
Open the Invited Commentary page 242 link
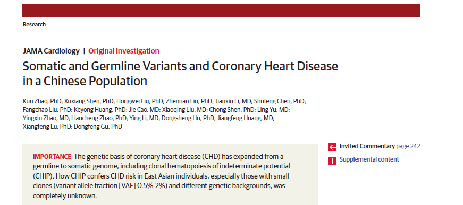(380, 146)
